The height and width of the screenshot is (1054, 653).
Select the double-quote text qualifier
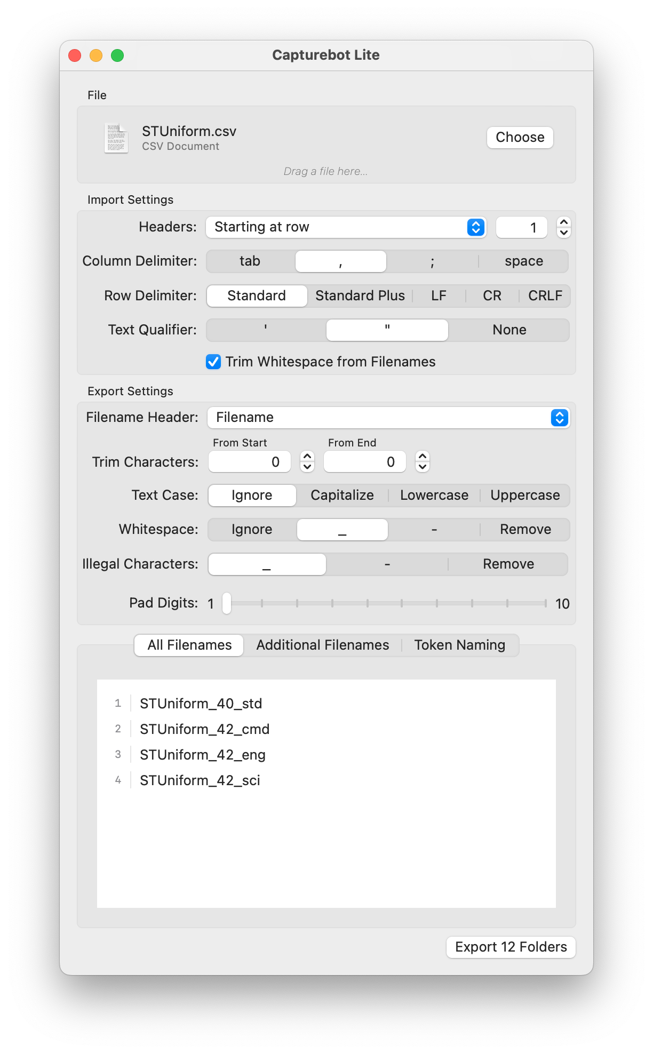point(387,330)
